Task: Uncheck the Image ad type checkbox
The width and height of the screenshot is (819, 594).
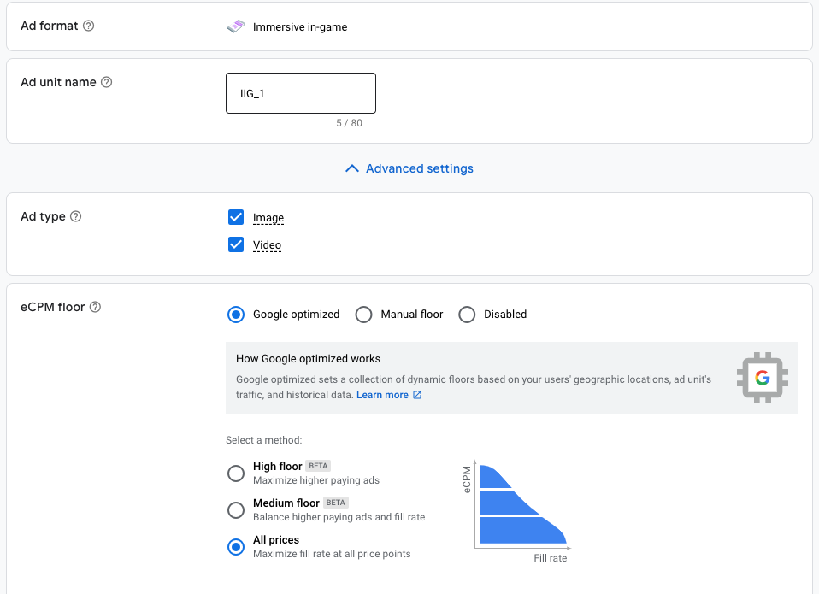Action: [x=237, y=217]
